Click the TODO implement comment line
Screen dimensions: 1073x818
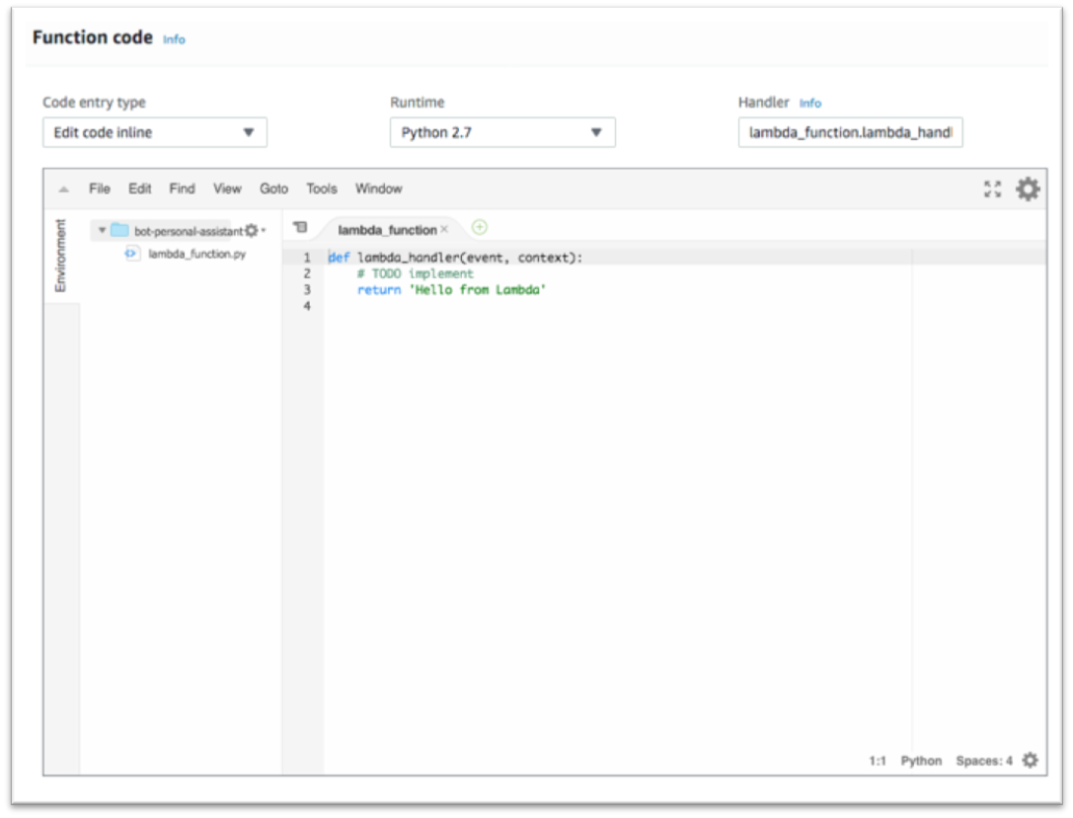[415, 273]
